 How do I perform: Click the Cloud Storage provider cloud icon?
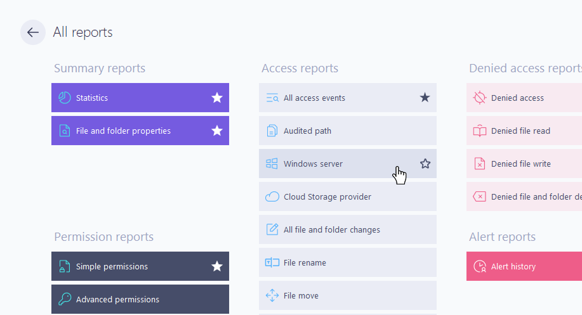point(272,196)
